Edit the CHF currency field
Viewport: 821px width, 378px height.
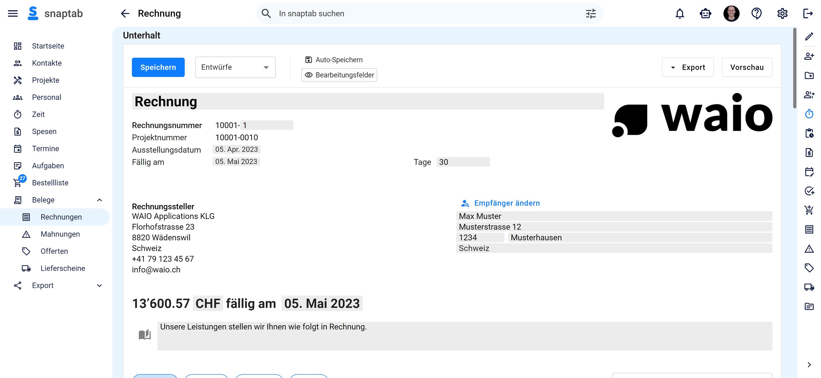point(208,303)
